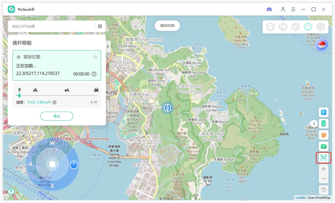335x203 pixels.
Task: Click the speed slider handle
Action: (x=19, y=95)
